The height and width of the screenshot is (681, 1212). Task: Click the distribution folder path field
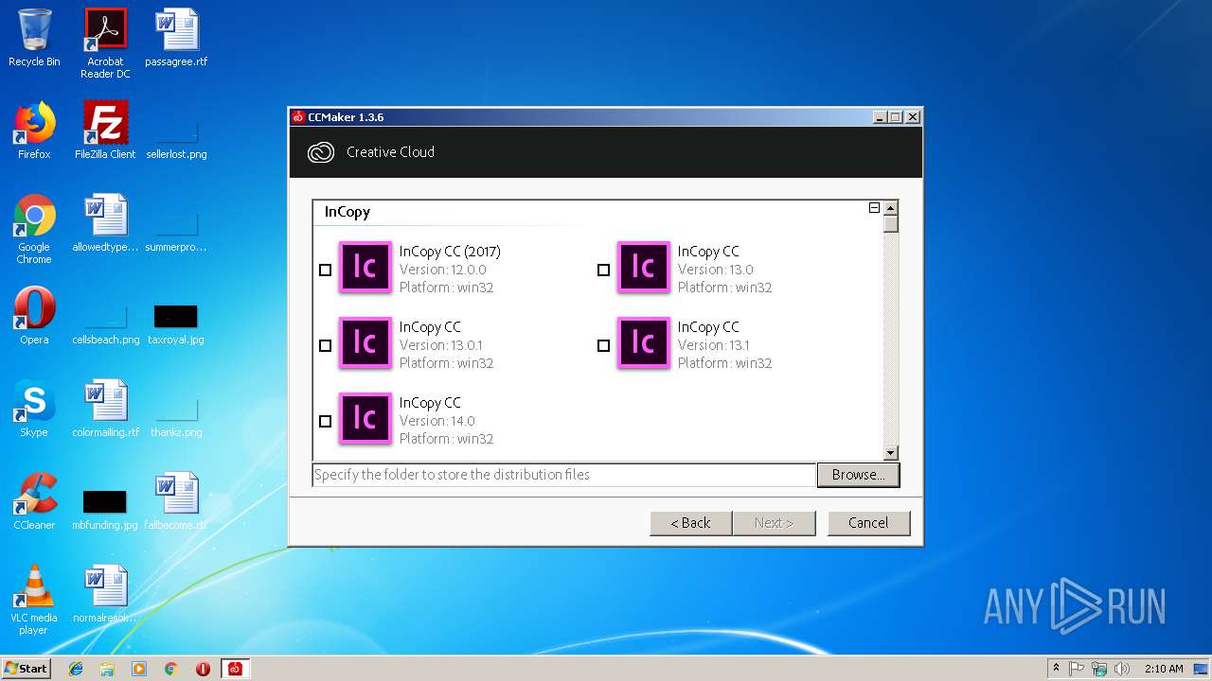(563, 475)
